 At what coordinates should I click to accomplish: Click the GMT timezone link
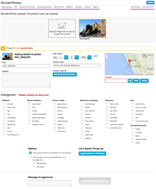pyautogui.click(x=96, y=56)
